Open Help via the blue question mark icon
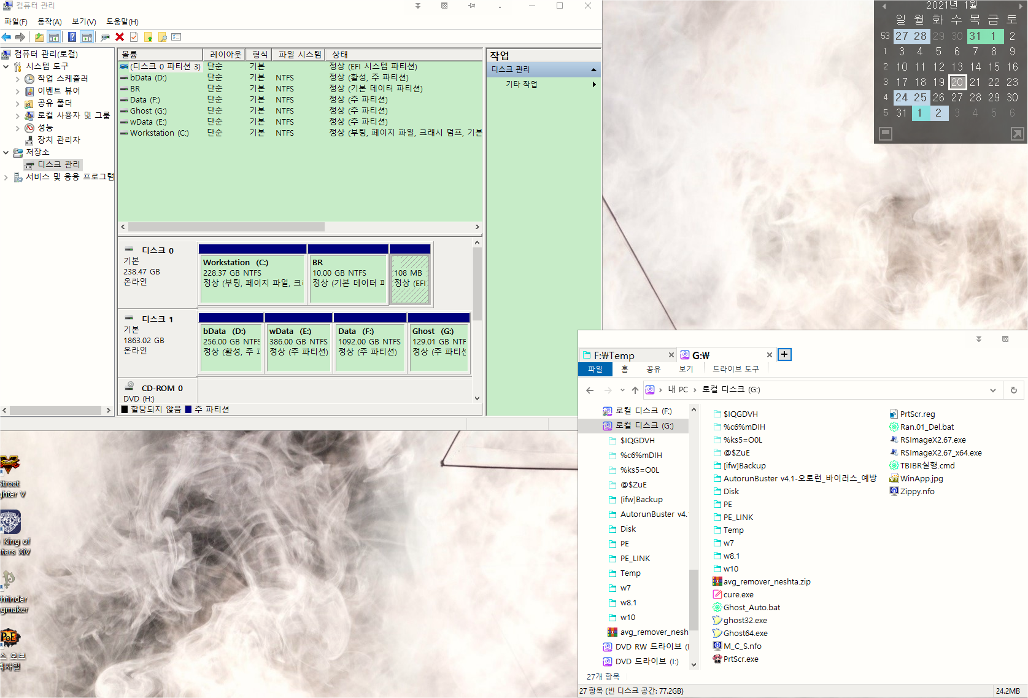This screenshot has height=698, width=1028. click(72, 37)
